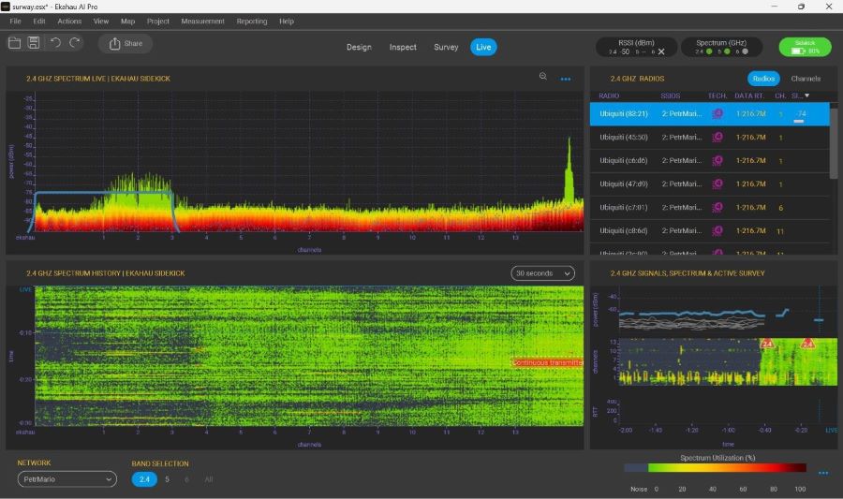Save the project with the disk icon
This screenshot has width=843, height=499.
tap(34, 43)
